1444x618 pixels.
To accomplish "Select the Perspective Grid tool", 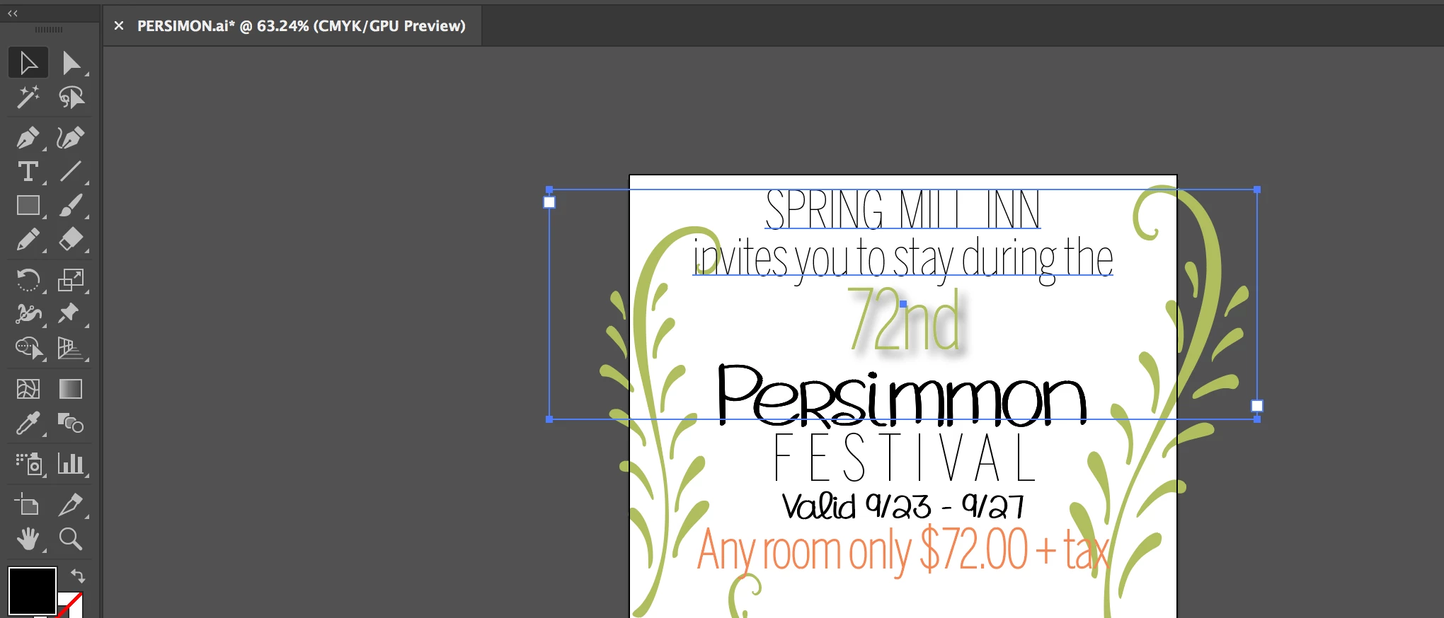I will click(x=71, y=348).
